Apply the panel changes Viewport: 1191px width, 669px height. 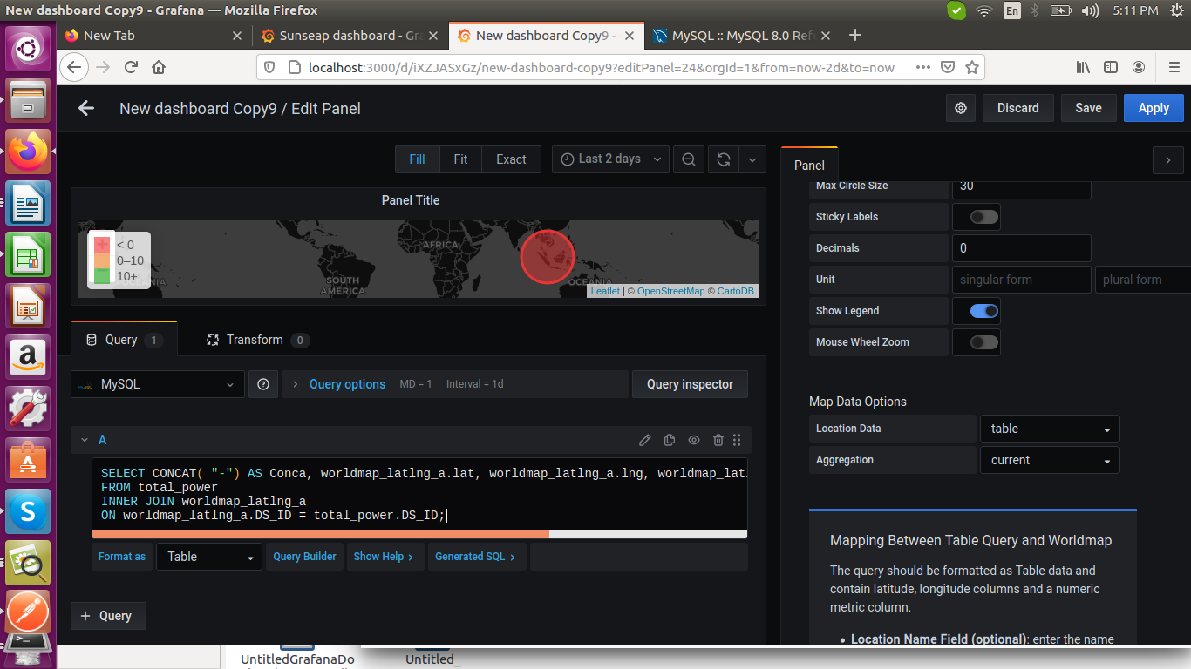point(1153,107)
